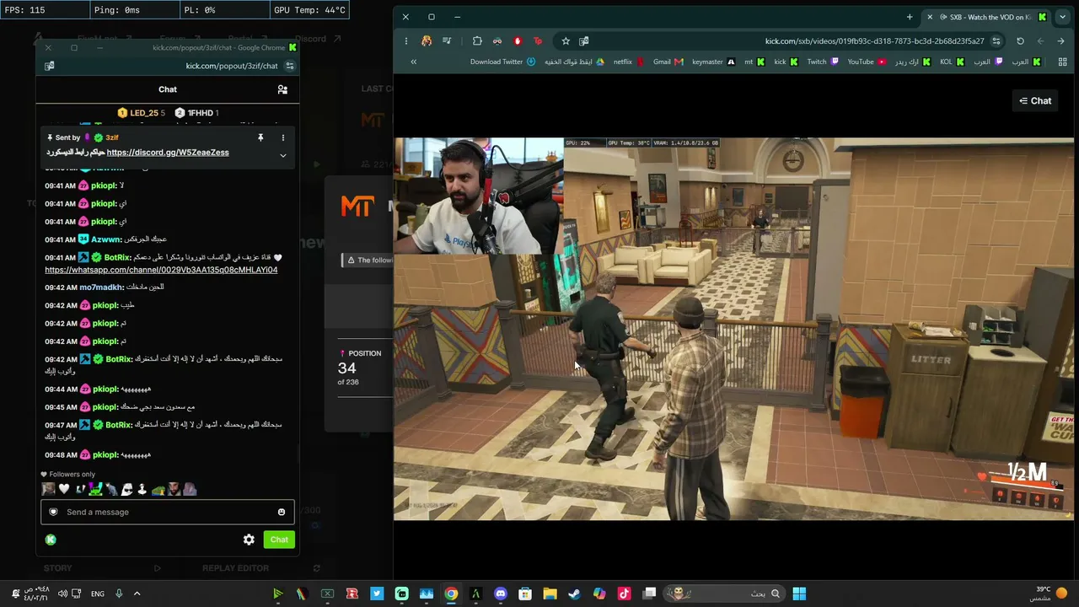The image size is (1079, 607).
Task: Click the translate icon in the chat popout window
Action: click(x=50, y=66)
